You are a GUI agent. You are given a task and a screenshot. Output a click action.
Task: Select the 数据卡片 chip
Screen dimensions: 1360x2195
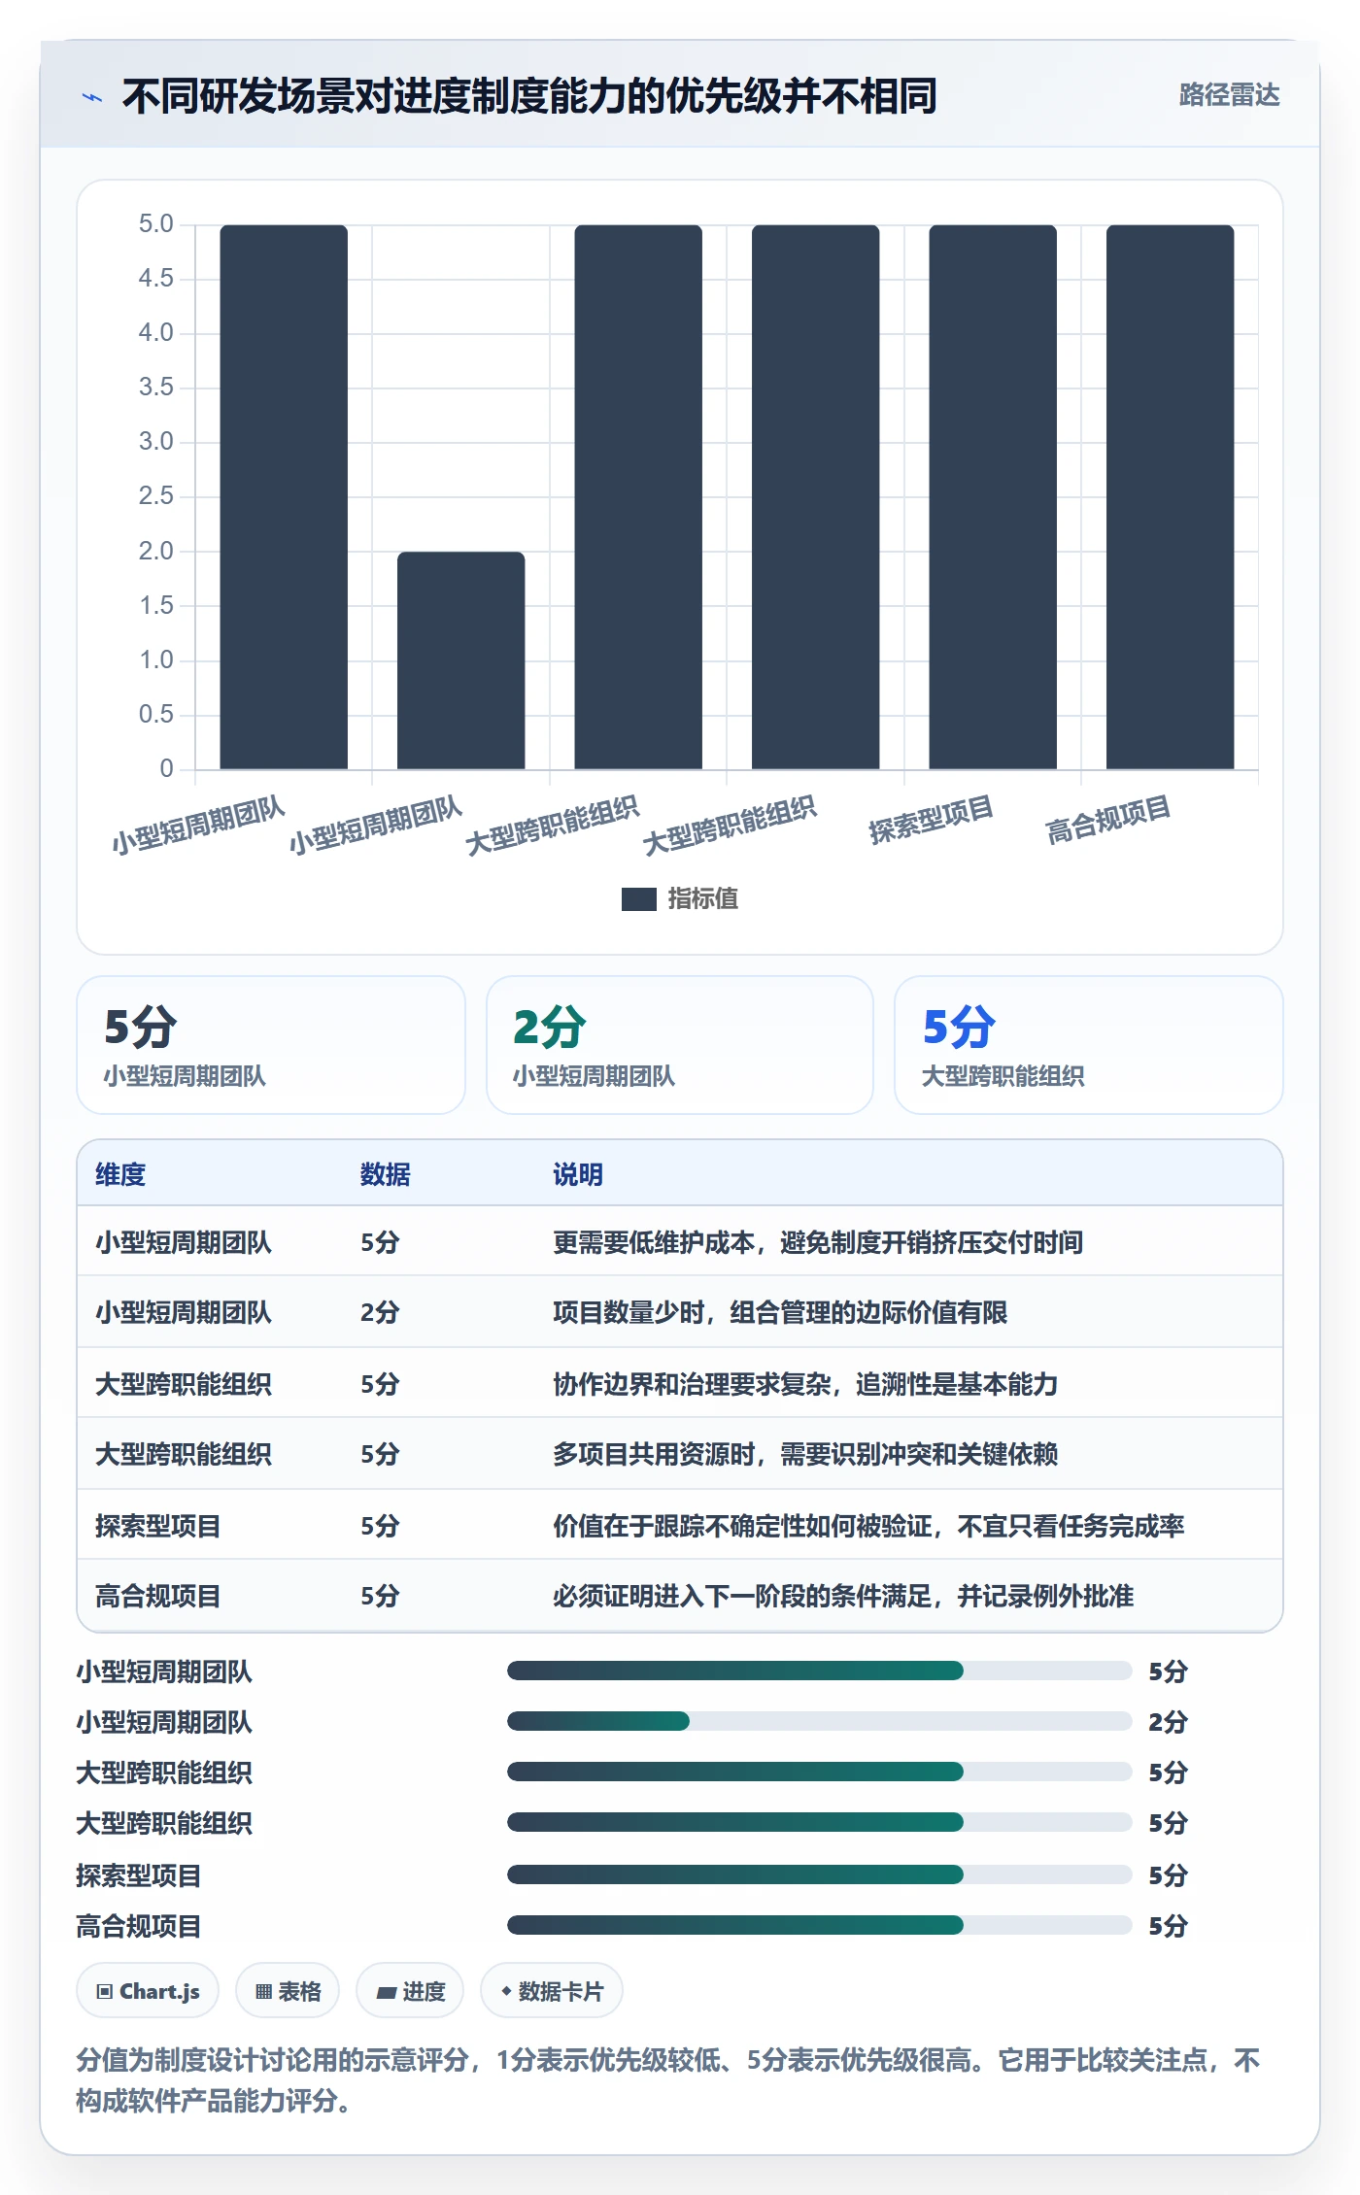552,1991
